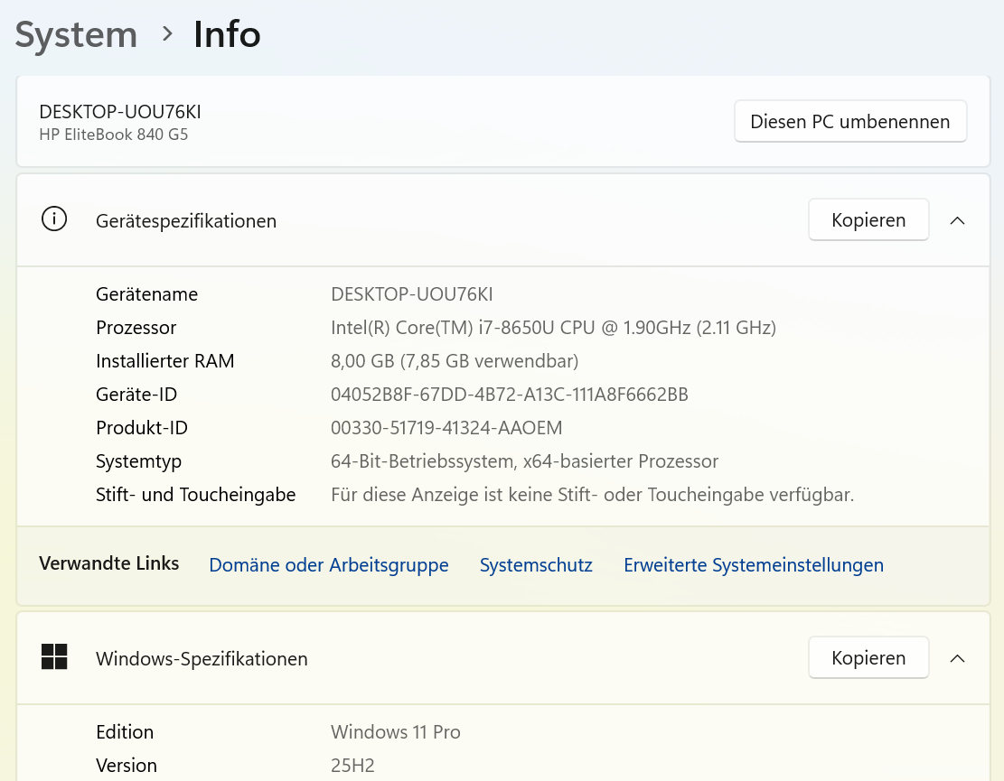Open Erweiterte Systemeinstellungen link
This screenshot has width=1004, height=781.
754,565
